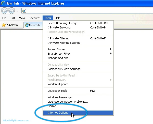Close the open Tools menu
The image size is (153, 124).
pos(48,18)
